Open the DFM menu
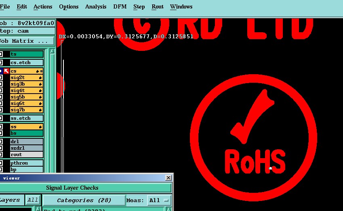This screenshot has width=343, height=211. click(x=120, y=6)
